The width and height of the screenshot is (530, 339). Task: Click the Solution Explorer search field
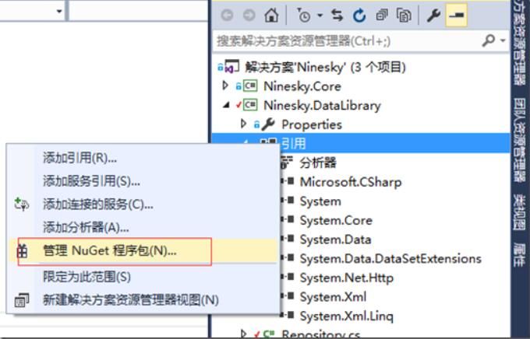click(347, 41)
